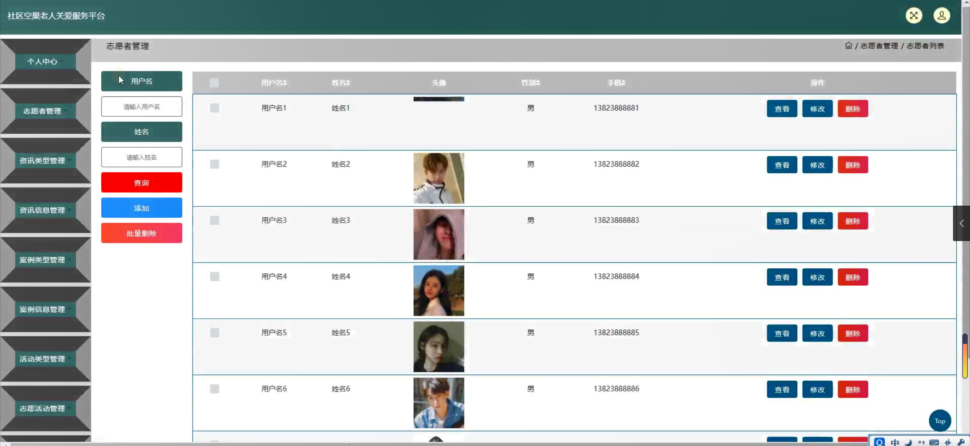Toggle the select-all checkbox in table header
Image resolution: width=970 pixels, height=446 pixels.
click(x=214, y=83)
